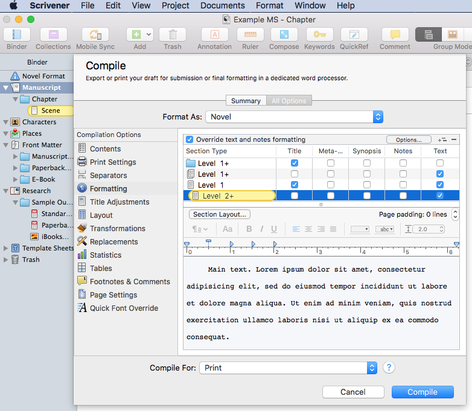Open Collections from the toolbar
The width and height of the screenshot is (472, 411).
pos(53,34)
